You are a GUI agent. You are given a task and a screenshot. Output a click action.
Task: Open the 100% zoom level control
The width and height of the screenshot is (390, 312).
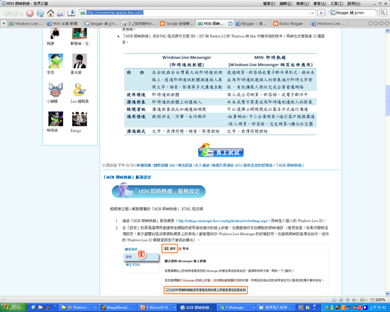point(378,300)
